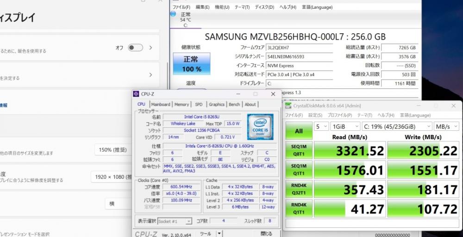Open the Socket #1 selection dropdown in CPU-Z
Image resolution: width=463 pixels, height=237 pixels.
click(x=175, y=221)
